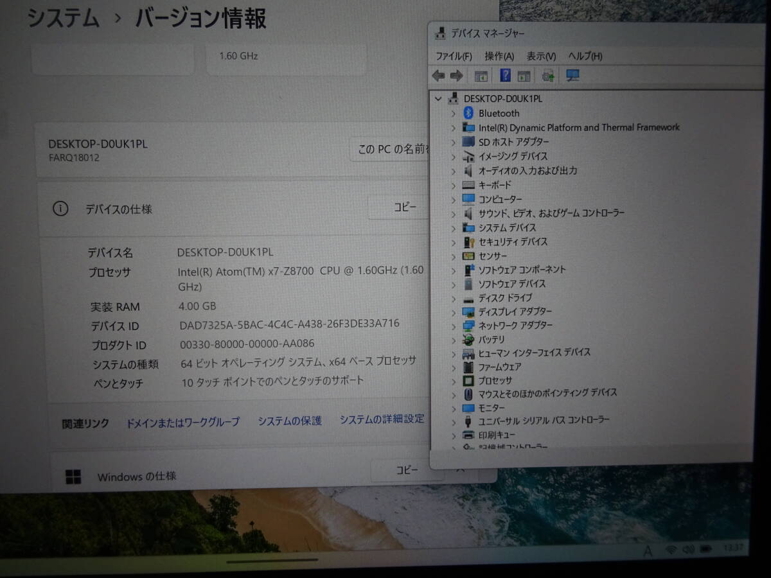Click the Wi-Fi icon in the system tray

pos(671,550)
